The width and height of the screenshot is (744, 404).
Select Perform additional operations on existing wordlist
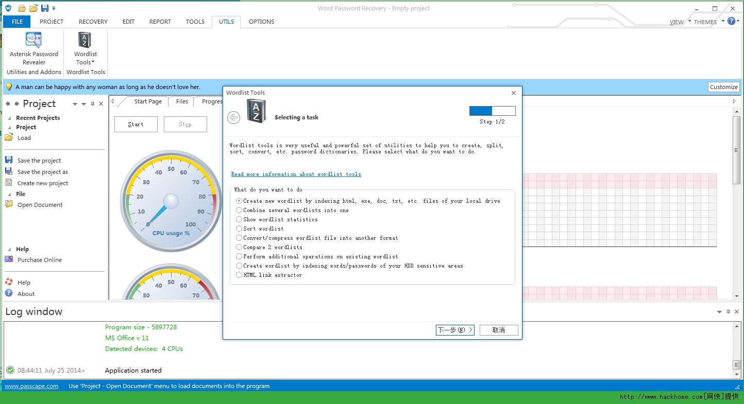coord(317,256)
